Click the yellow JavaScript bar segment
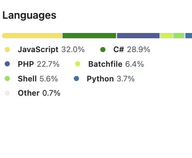Image resolution: width=192 pixels, height=158 pixels. 32,35
